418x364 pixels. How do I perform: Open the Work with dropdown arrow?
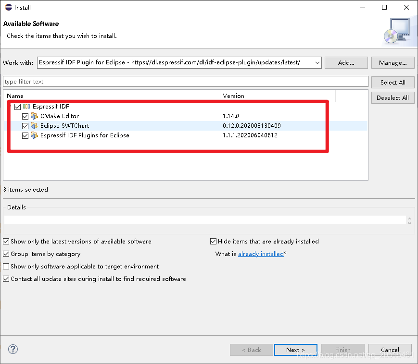click(x=317, y=63)
